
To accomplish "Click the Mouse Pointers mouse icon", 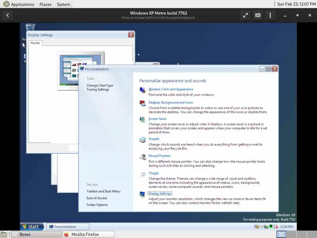I will [142, 157].
